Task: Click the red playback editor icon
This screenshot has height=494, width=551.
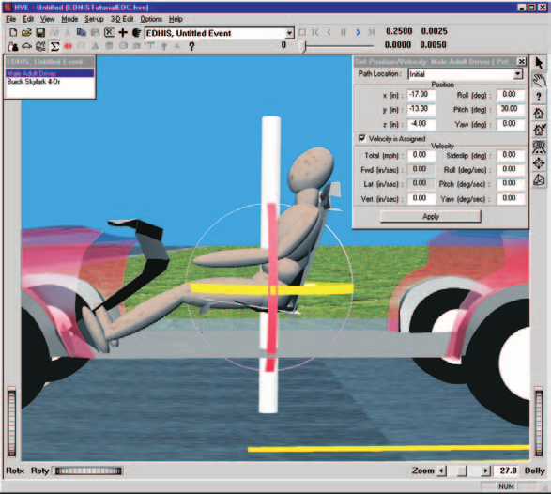Action: pyautogui.click(x=68, y=46)
